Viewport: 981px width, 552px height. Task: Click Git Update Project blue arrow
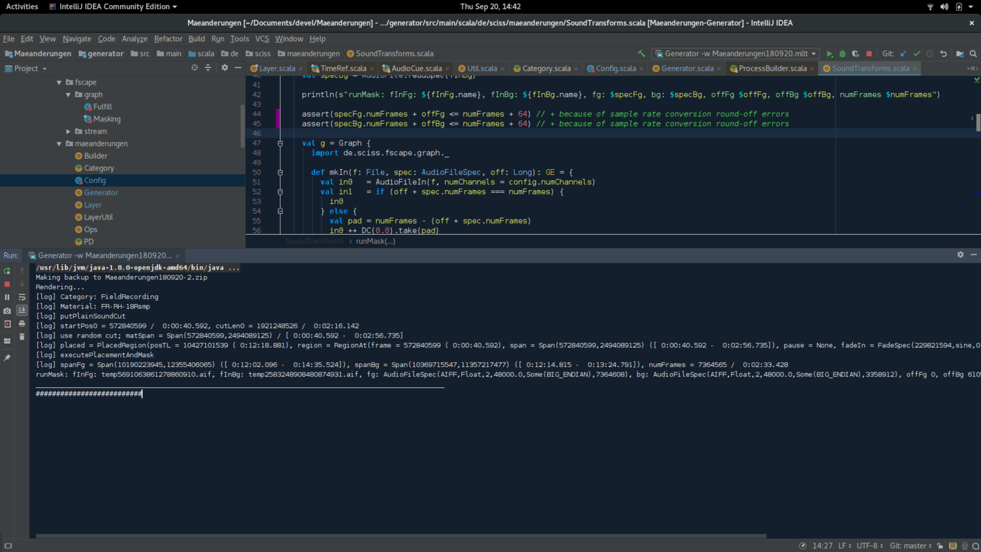click(x=903, y=54)
